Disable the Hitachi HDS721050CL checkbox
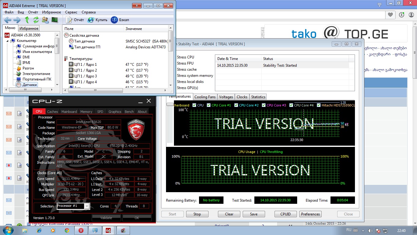This screenshot has height=235, width=417. click(x=319, y=105)
